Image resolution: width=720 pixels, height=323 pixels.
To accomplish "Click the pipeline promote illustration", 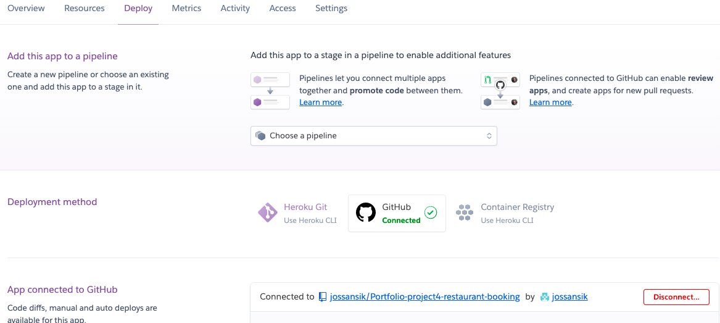I will 270,91.
